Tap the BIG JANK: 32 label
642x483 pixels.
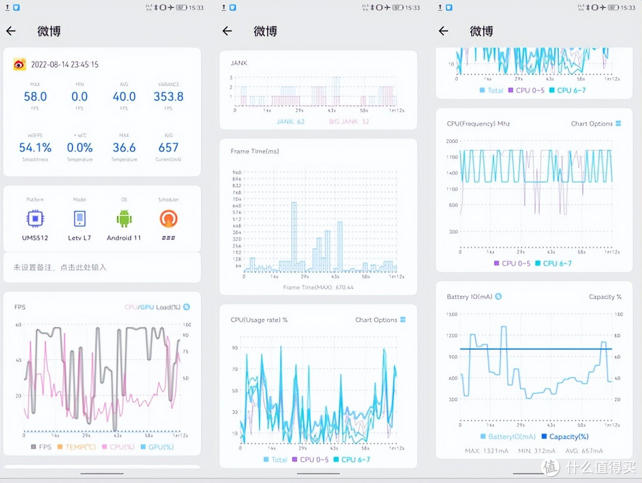coord(349,122)
